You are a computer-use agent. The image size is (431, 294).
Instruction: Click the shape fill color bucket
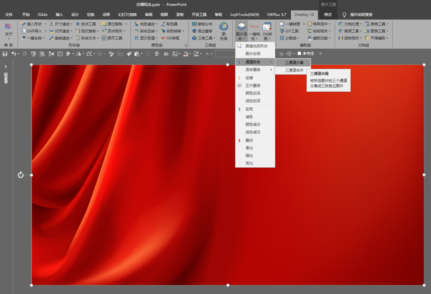click(186, 54)
